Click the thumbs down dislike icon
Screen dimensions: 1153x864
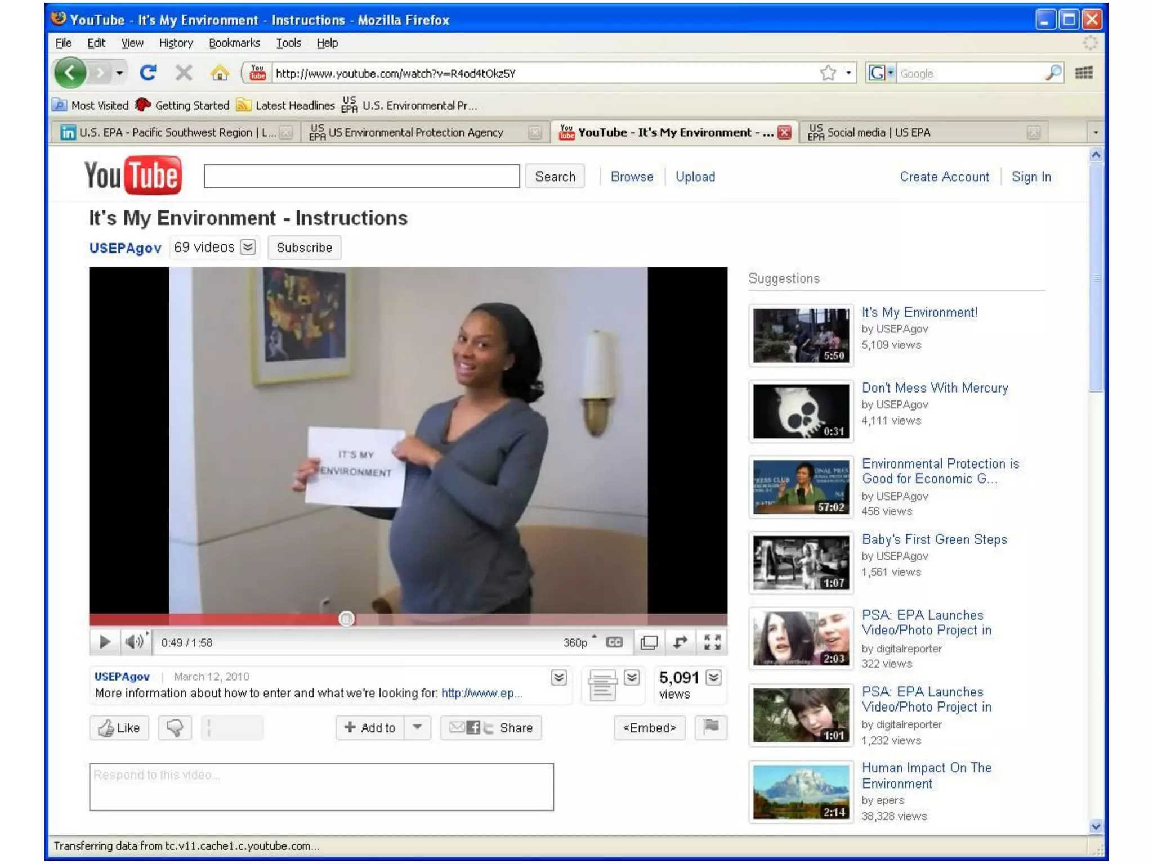(175, 727)
